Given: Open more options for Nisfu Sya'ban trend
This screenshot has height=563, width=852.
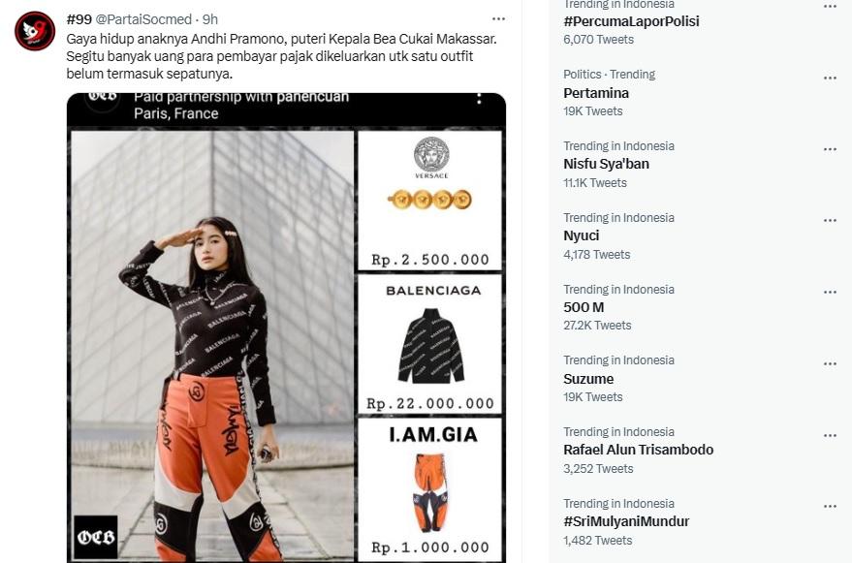Looking at the screenshot, I should coord(830,149).
